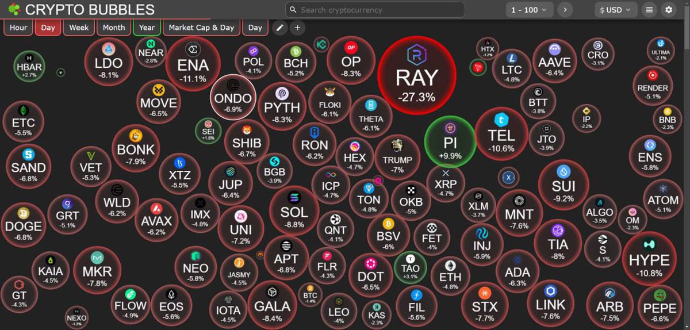Open the SHIB bubble
The height and width of the screenshot is (330, 690).
247,143
